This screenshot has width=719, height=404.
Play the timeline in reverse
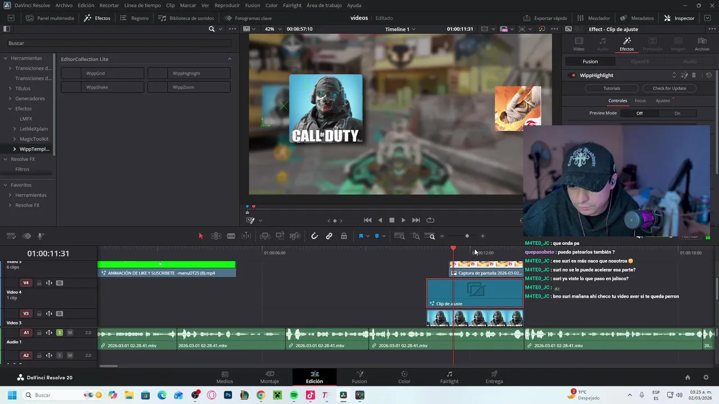(380, 221)
